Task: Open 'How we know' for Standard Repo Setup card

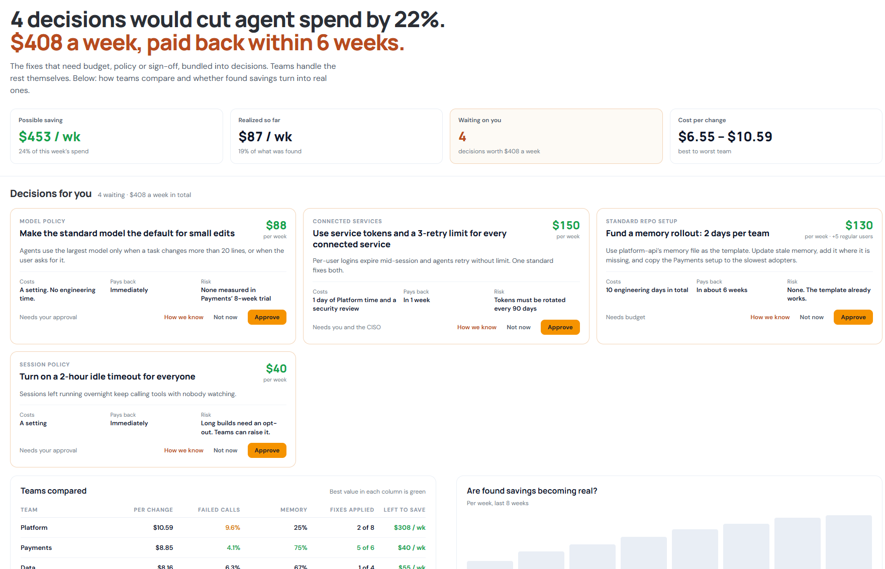Action: click(770, 317)
